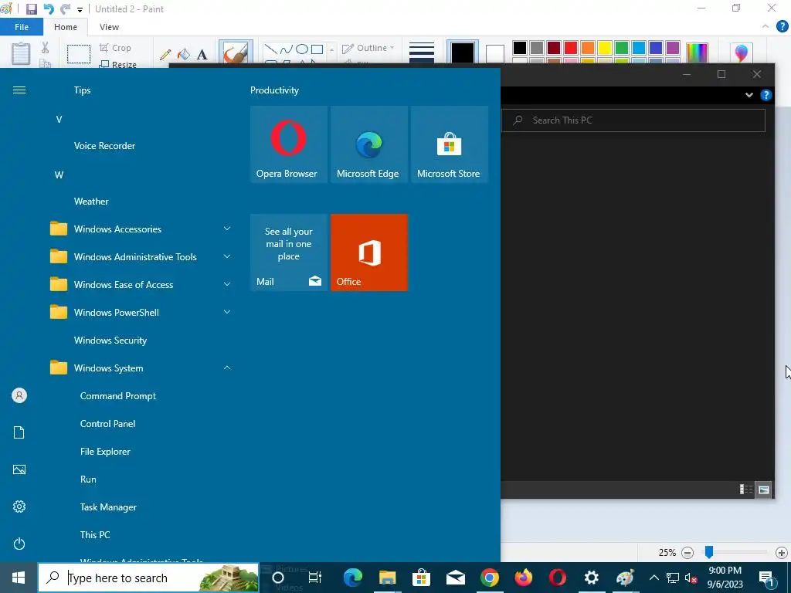Open Edit with Paint 3D
Image resolution: width=791 pixels, height=593 pixels.
click(x=741, y=53)
